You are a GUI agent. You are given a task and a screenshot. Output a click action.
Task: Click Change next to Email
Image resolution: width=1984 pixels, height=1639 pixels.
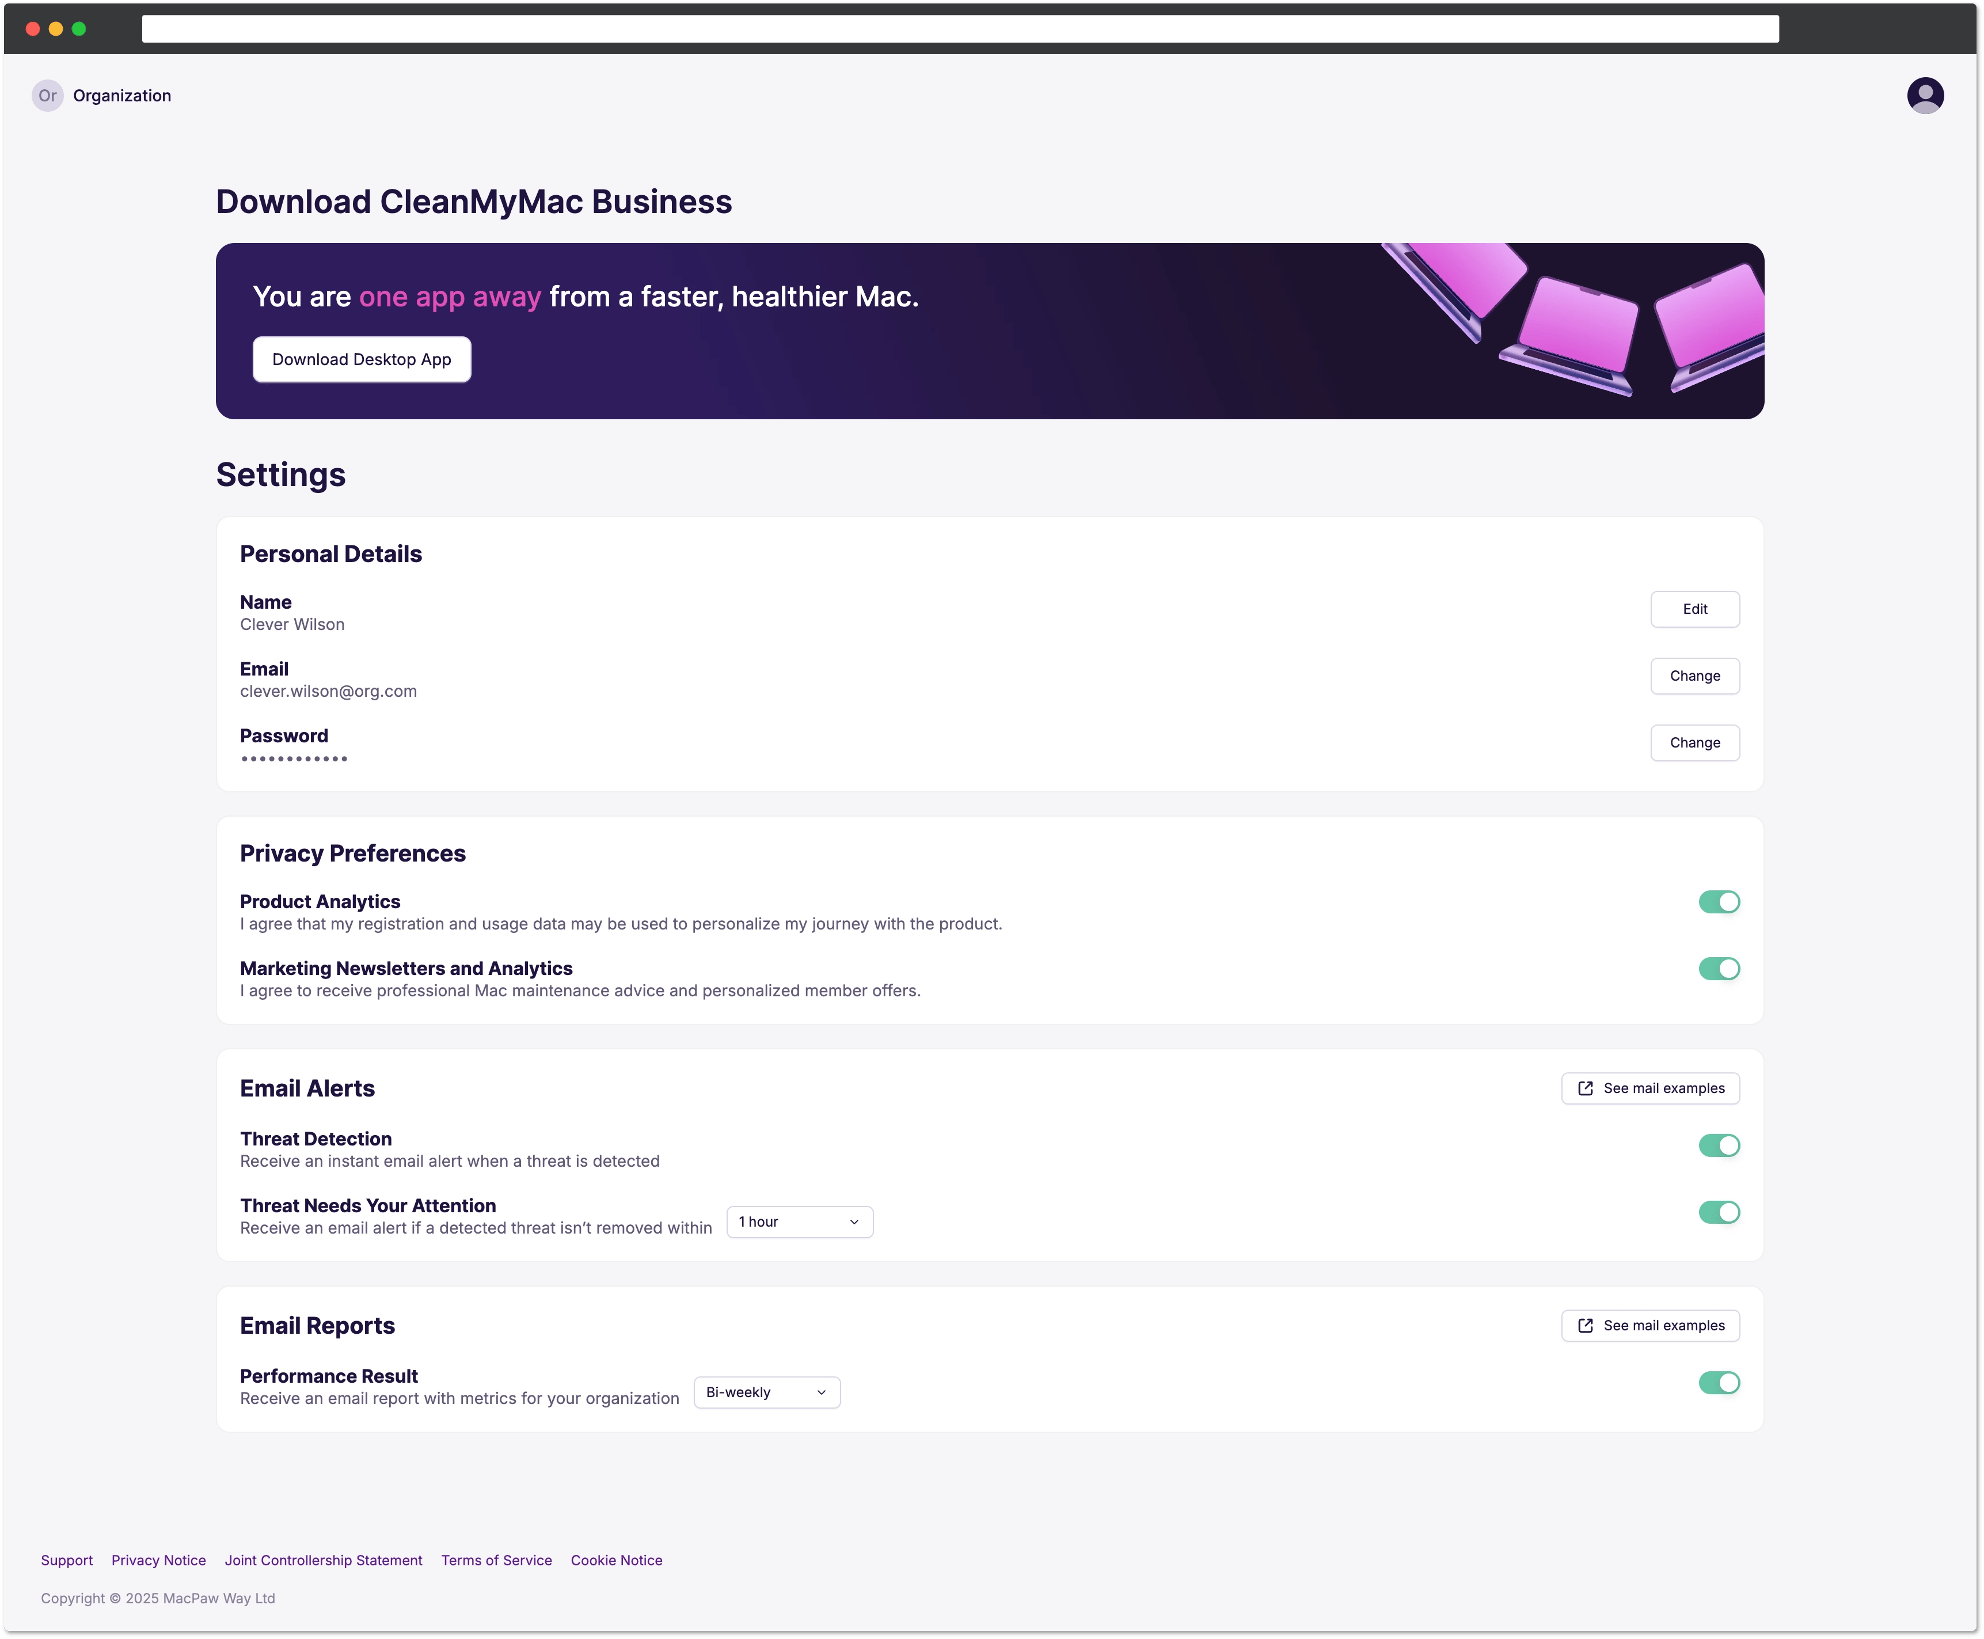[1694, 676]
